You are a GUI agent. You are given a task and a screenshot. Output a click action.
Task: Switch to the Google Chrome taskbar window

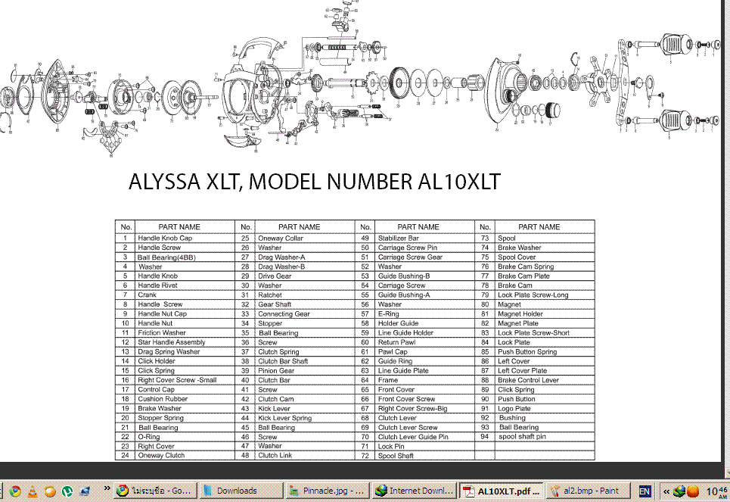[155, 491]
